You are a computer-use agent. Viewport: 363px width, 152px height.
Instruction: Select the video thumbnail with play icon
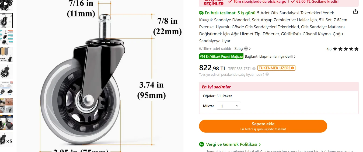pos(6,5)
